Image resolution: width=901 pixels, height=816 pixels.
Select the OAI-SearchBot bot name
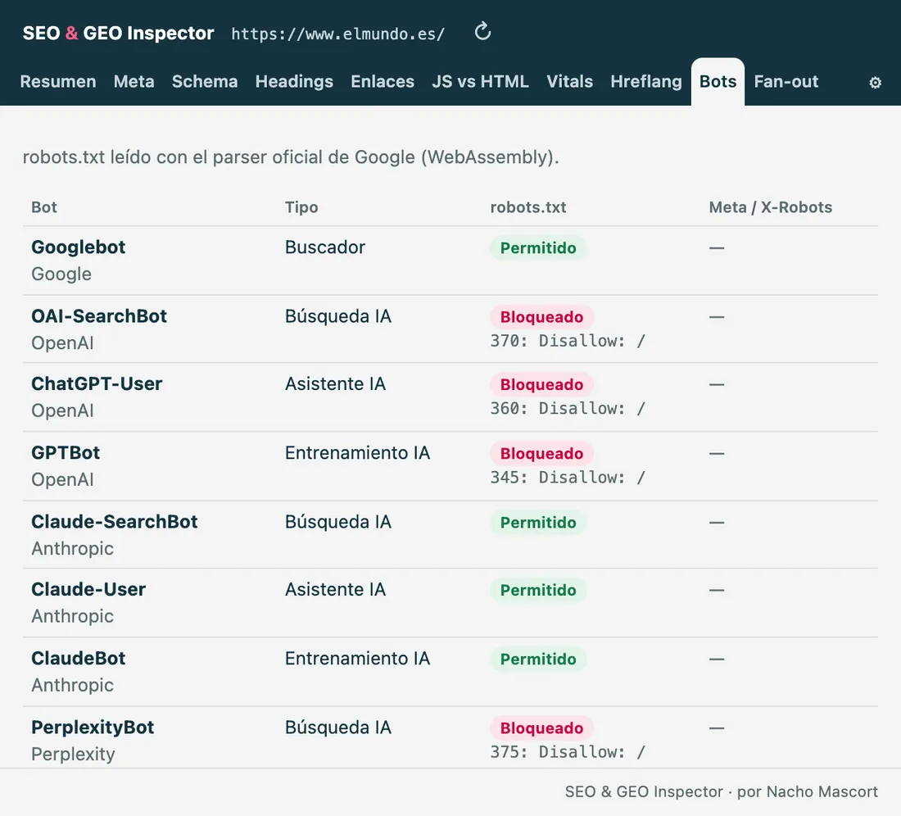click(x=99, y=316)
